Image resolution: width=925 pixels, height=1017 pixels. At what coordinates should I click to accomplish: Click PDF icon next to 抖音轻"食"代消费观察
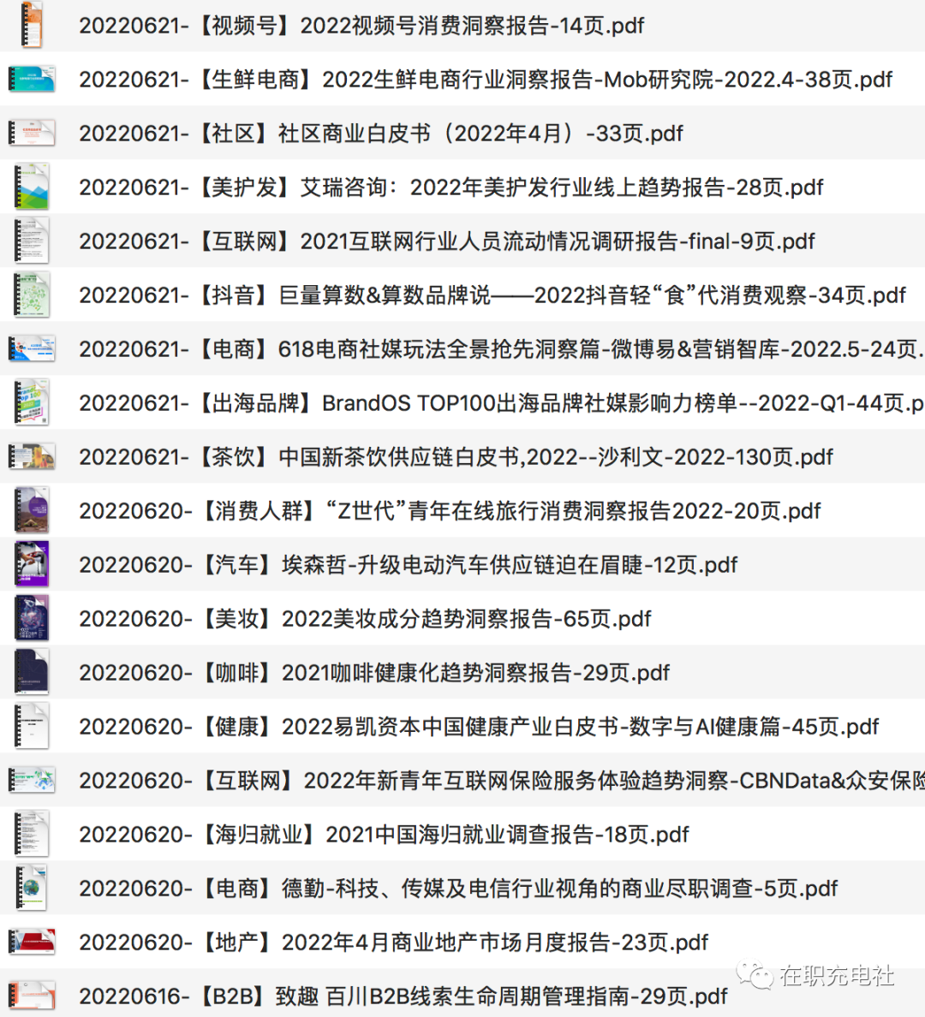32,294
